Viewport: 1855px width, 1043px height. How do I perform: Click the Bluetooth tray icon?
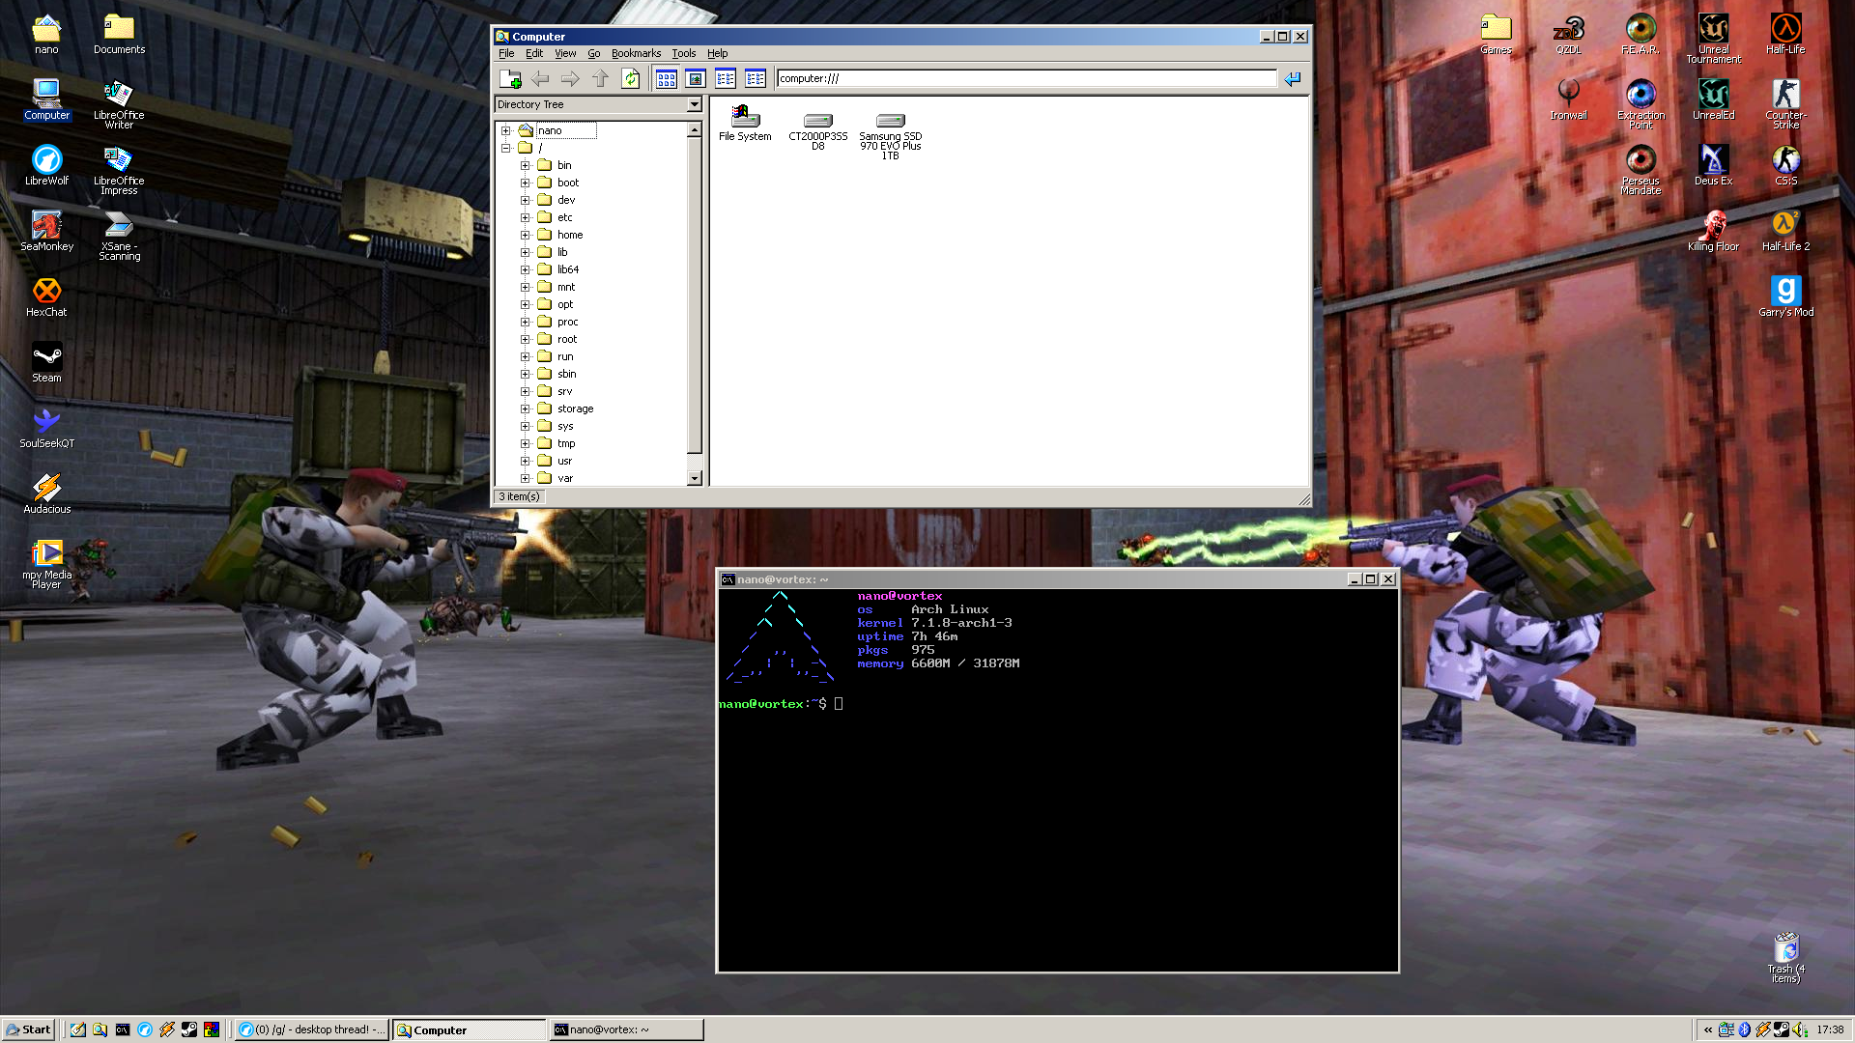coord(1745,1029)
